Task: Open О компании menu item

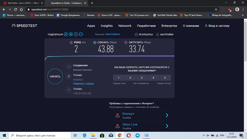Action: pyautogui.click(x=191, y=26)
